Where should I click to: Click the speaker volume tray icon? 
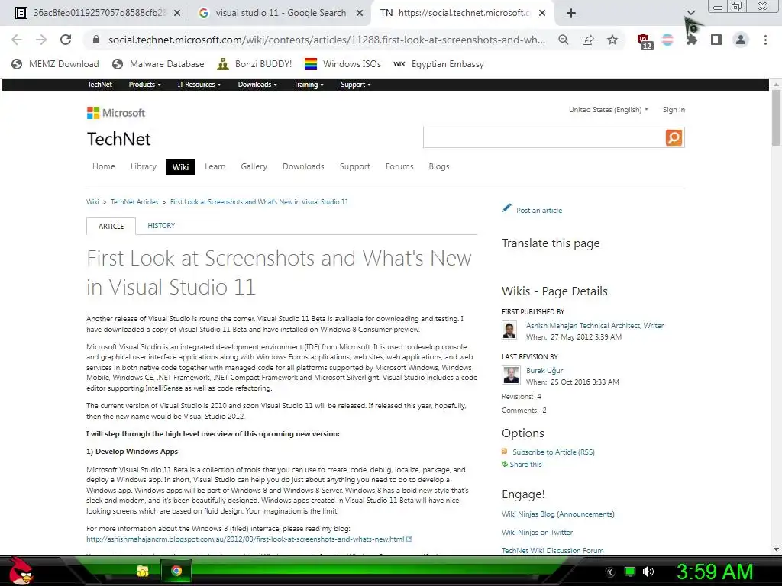648,572
